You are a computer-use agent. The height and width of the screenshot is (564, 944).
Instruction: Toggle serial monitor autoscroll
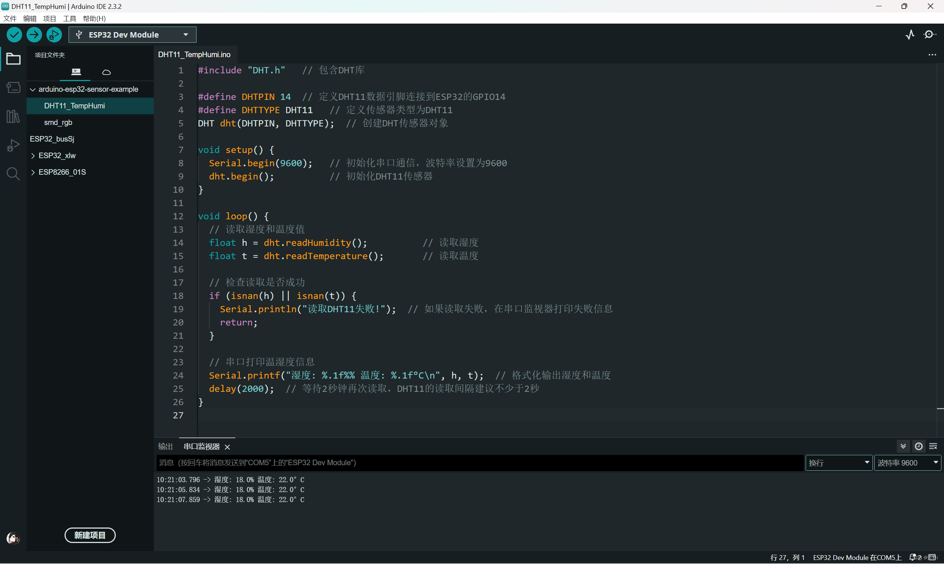[x=903, y=446]
